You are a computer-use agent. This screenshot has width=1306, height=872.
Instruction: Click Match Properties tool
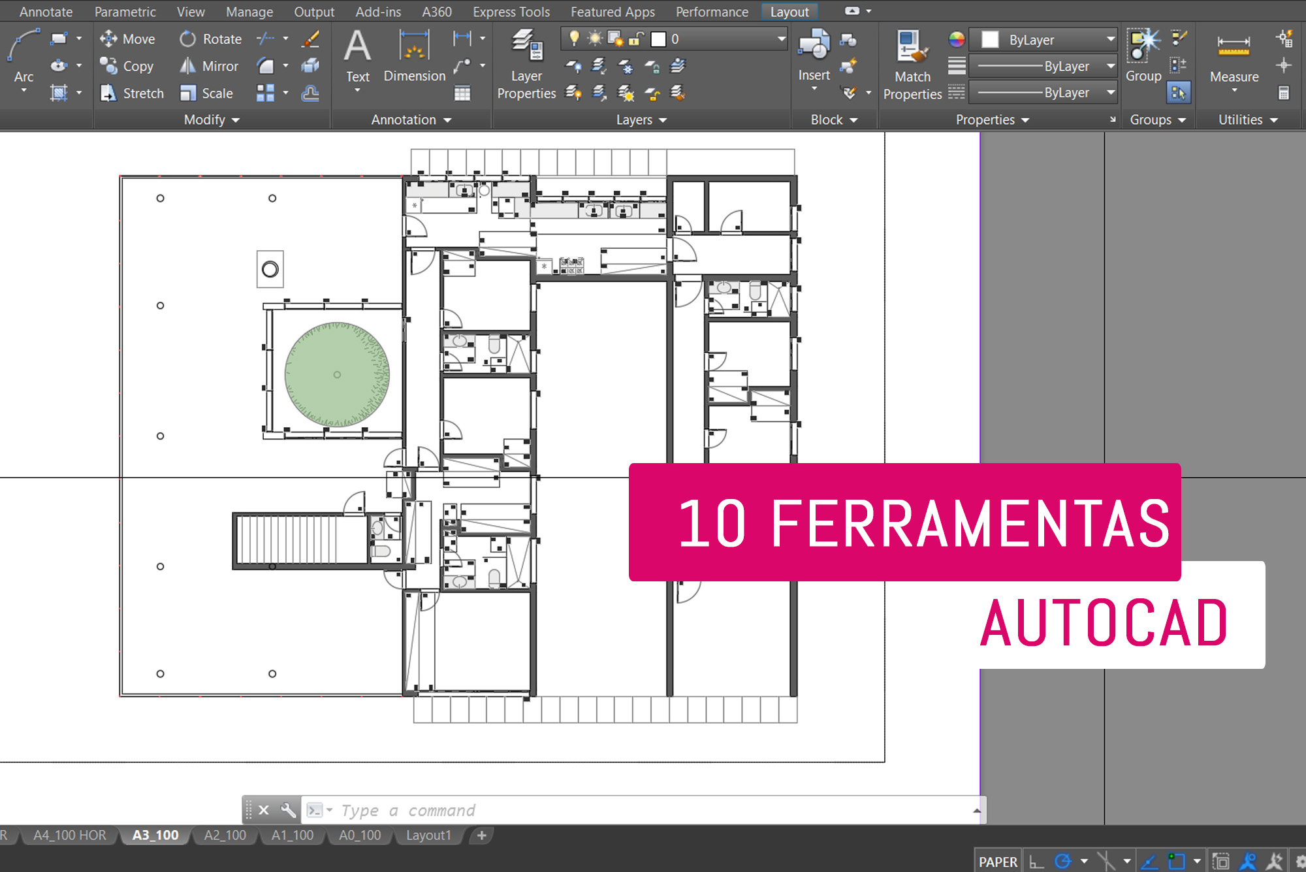click(912, 65)
